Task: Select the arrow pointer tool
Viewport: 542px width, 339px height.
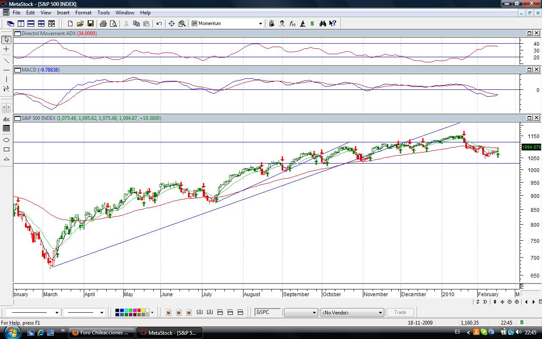Action: [6, 39]
